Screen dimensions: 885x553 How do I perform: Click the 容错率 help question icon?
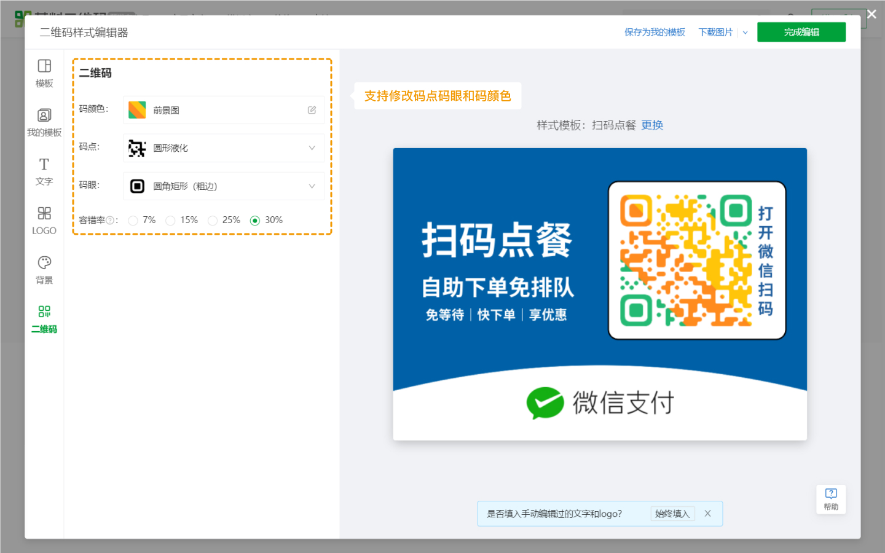pos(110,220)
